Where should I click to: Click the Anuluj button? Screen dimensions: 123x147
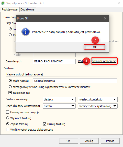[x=89, y=141]
